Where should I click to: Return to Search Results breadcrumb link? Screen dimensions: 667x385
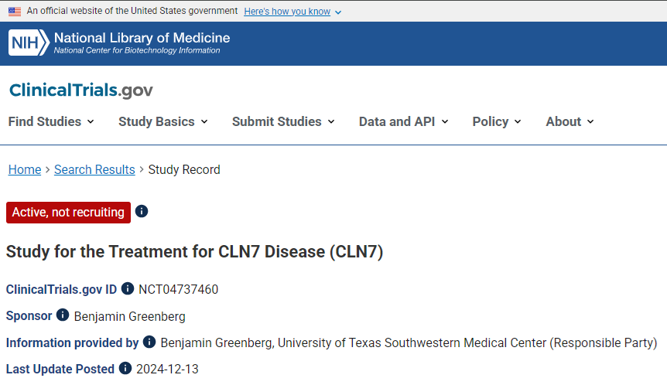(x=94, y=169)
